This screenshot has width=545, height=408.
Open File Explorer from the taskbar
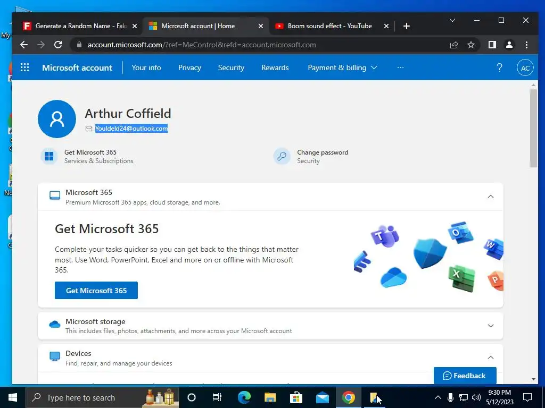[270, 397]
